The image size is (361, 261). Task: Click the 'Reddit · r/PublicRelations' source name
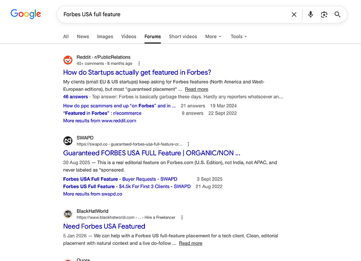(104, 57)
